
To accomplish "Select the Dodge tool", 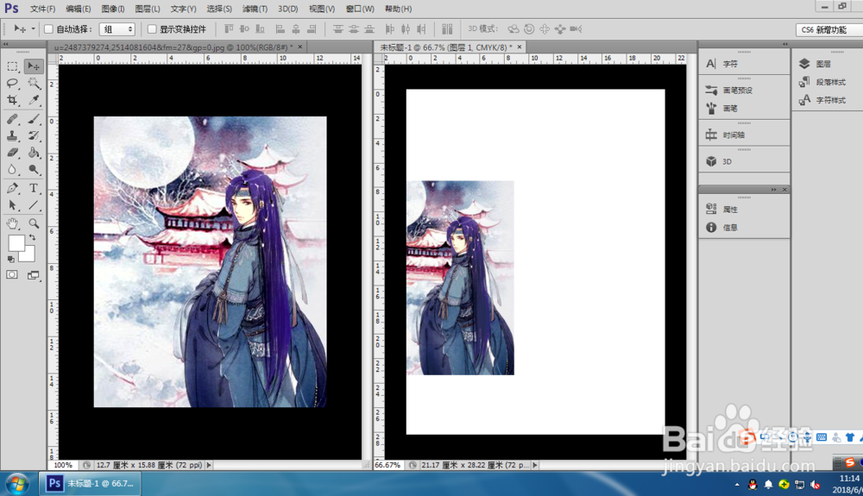I will pyautogui.click(x=34, y=169).
